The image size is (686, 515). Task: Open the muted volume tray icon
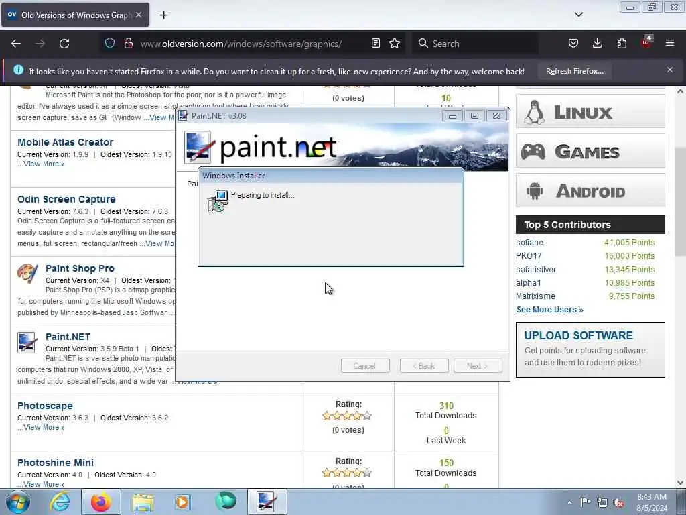[618, 502]
